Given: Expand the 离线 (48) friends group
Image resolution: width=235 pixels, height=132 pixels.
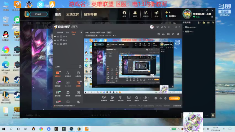Looking at the screenshot, I should 183,32.
